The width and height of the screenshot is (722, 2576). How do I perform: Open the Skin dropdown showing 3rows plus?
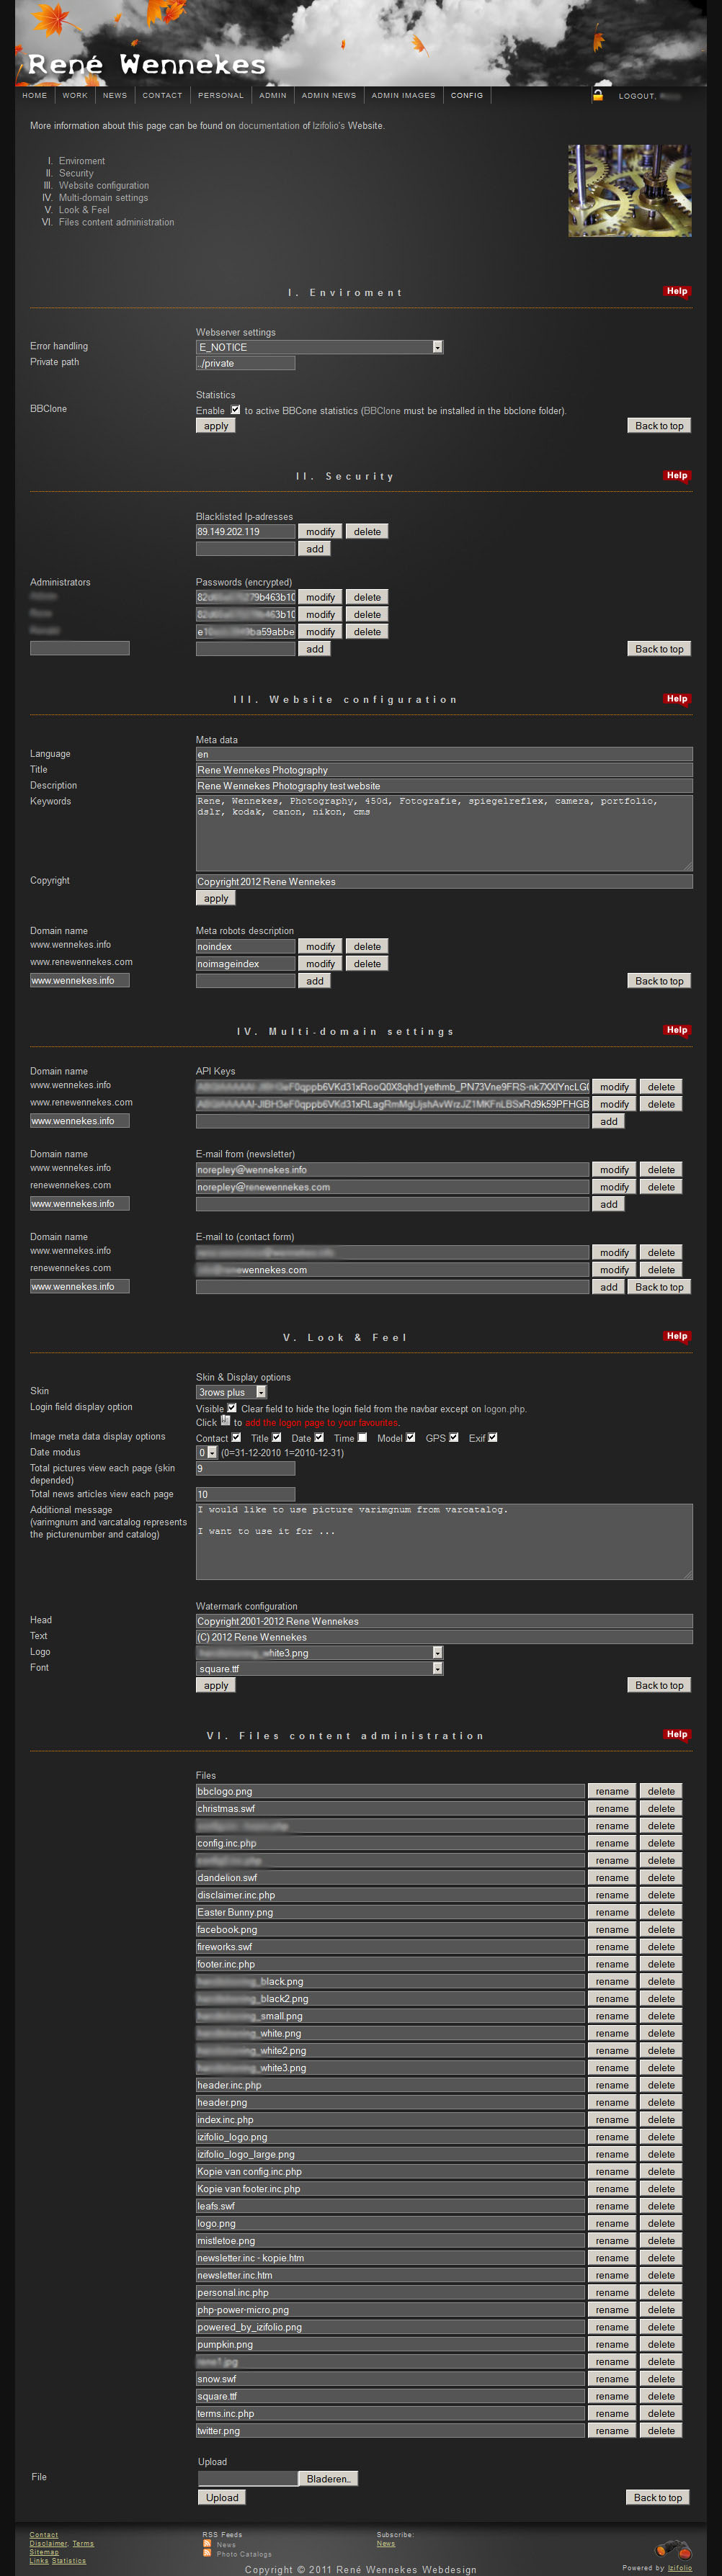pos(231,1392)
